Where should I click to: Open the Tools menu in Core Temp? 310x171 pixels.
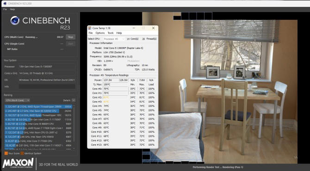click(111, 33)
